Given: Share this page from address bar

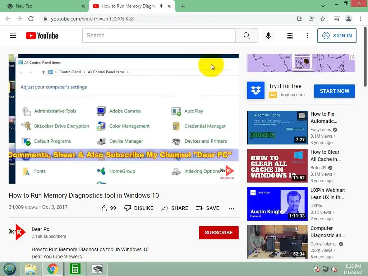Looking at the screenshot, I should (311, 19).
